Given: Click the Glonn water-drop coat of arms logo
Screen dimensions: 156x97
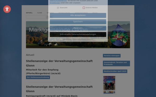Looking at the screenshot, I should [119, 35].
